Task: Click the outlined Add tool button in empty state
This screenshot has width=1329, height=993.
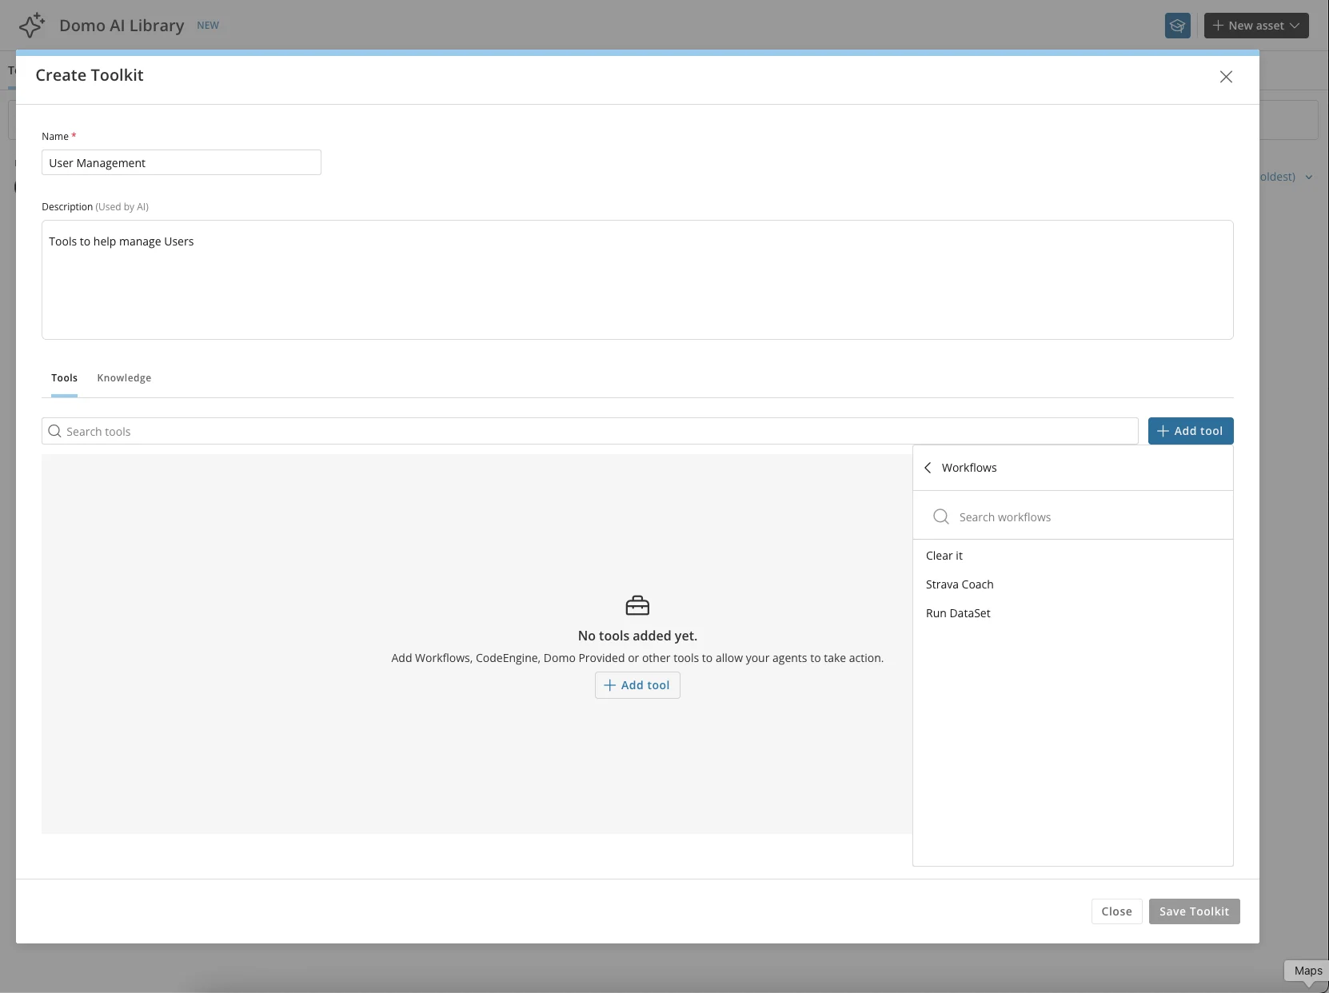Action: click(637, 685)
